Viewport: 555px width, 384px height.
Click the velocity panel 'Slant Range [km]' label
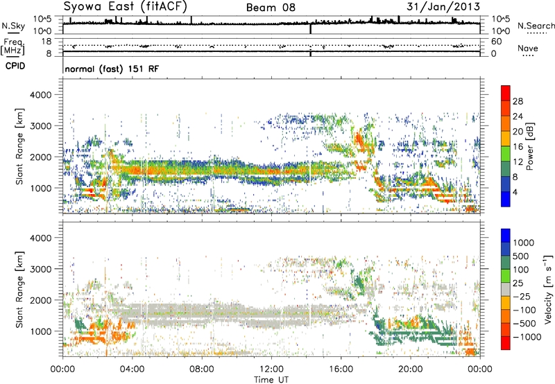coord(19,290)
